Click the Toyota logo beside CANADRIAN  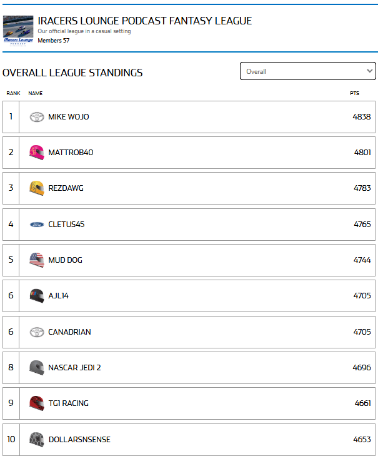[37, 332]
